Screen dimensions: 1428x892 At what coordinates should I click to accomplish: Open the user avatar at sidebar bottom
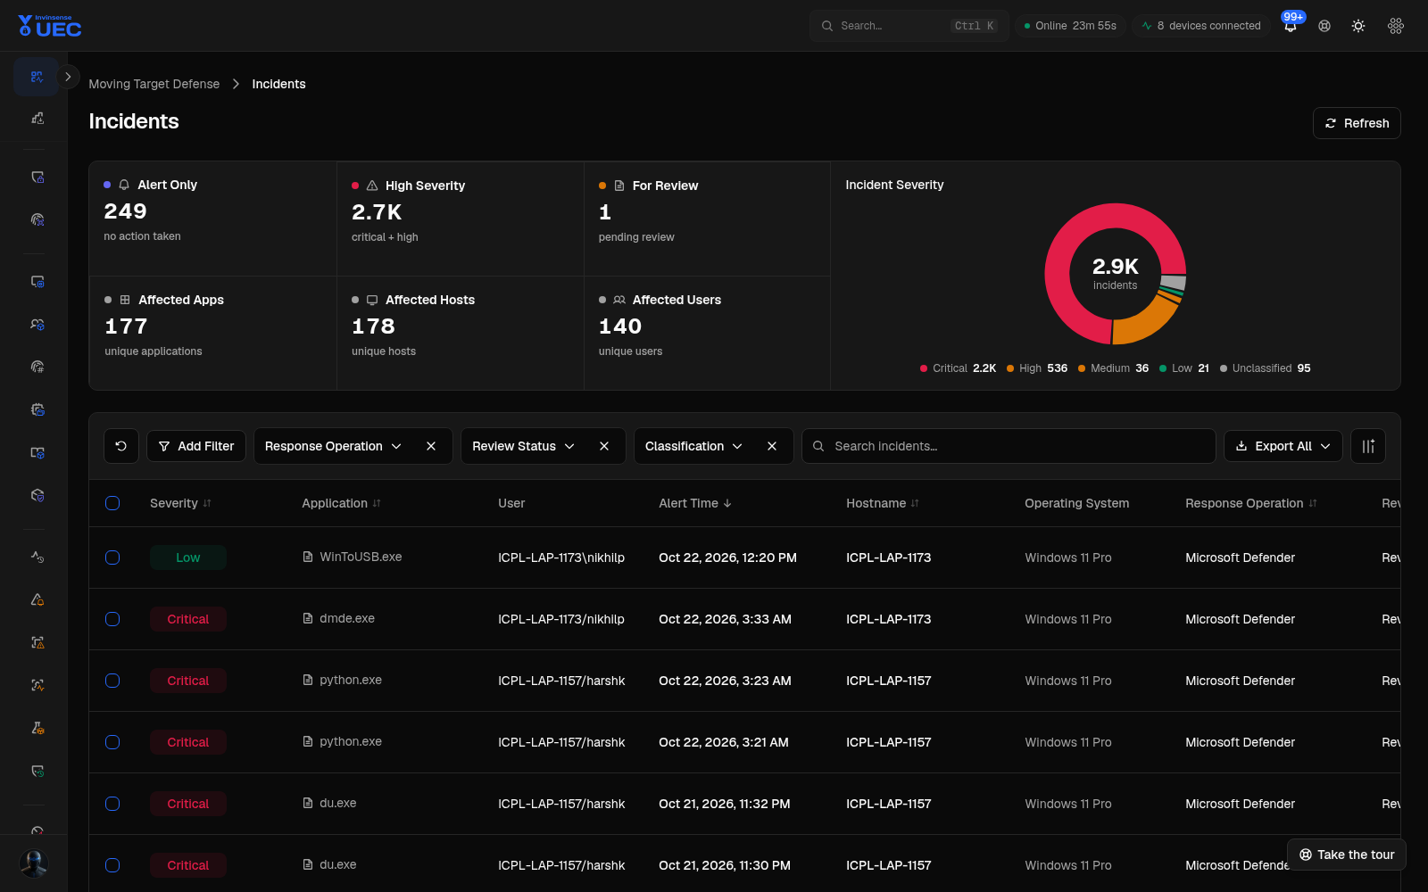tap(34, 863)
